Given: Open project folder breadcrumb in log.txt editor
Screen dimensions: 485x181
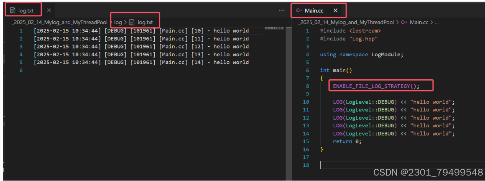Looking at the screenshot, I should click(x=59, y=22).
